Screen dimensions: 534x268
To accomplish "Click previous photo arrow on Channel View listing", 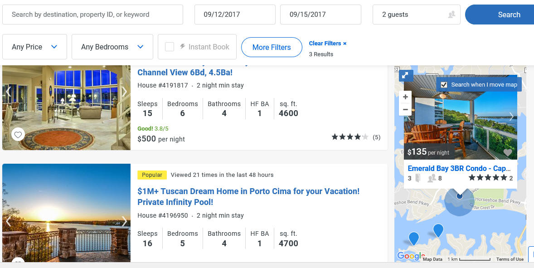I will [x=8, y=91].
